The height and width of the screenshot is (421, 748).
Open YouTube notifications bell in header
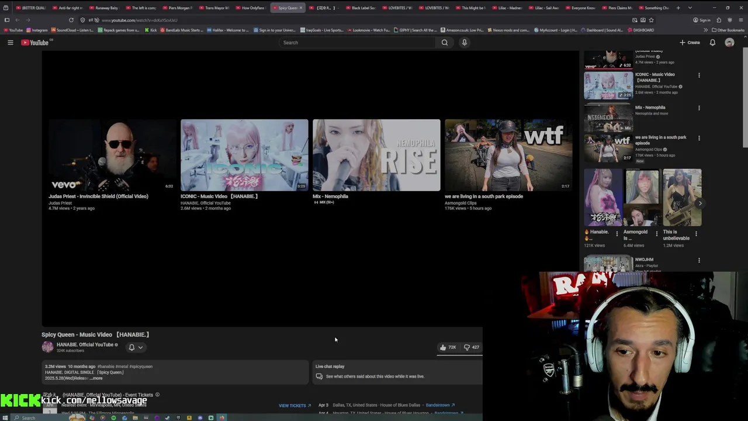tap(712, 43)
